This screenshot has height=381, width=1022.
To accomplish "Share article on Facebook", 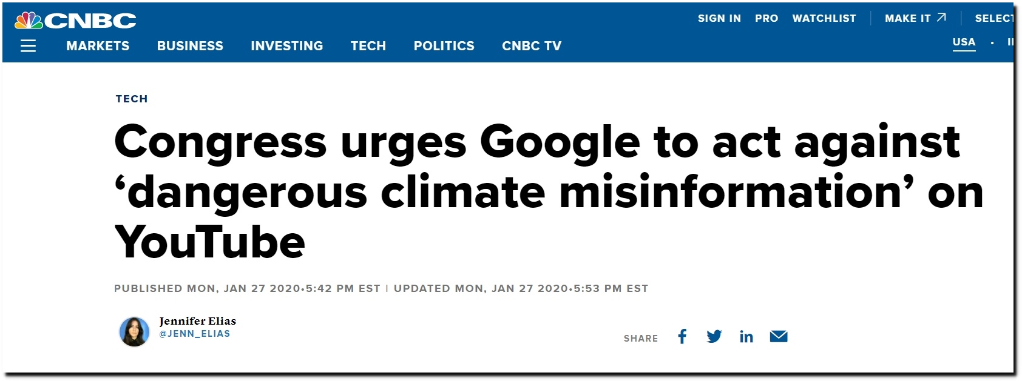I will pos(682,337).
